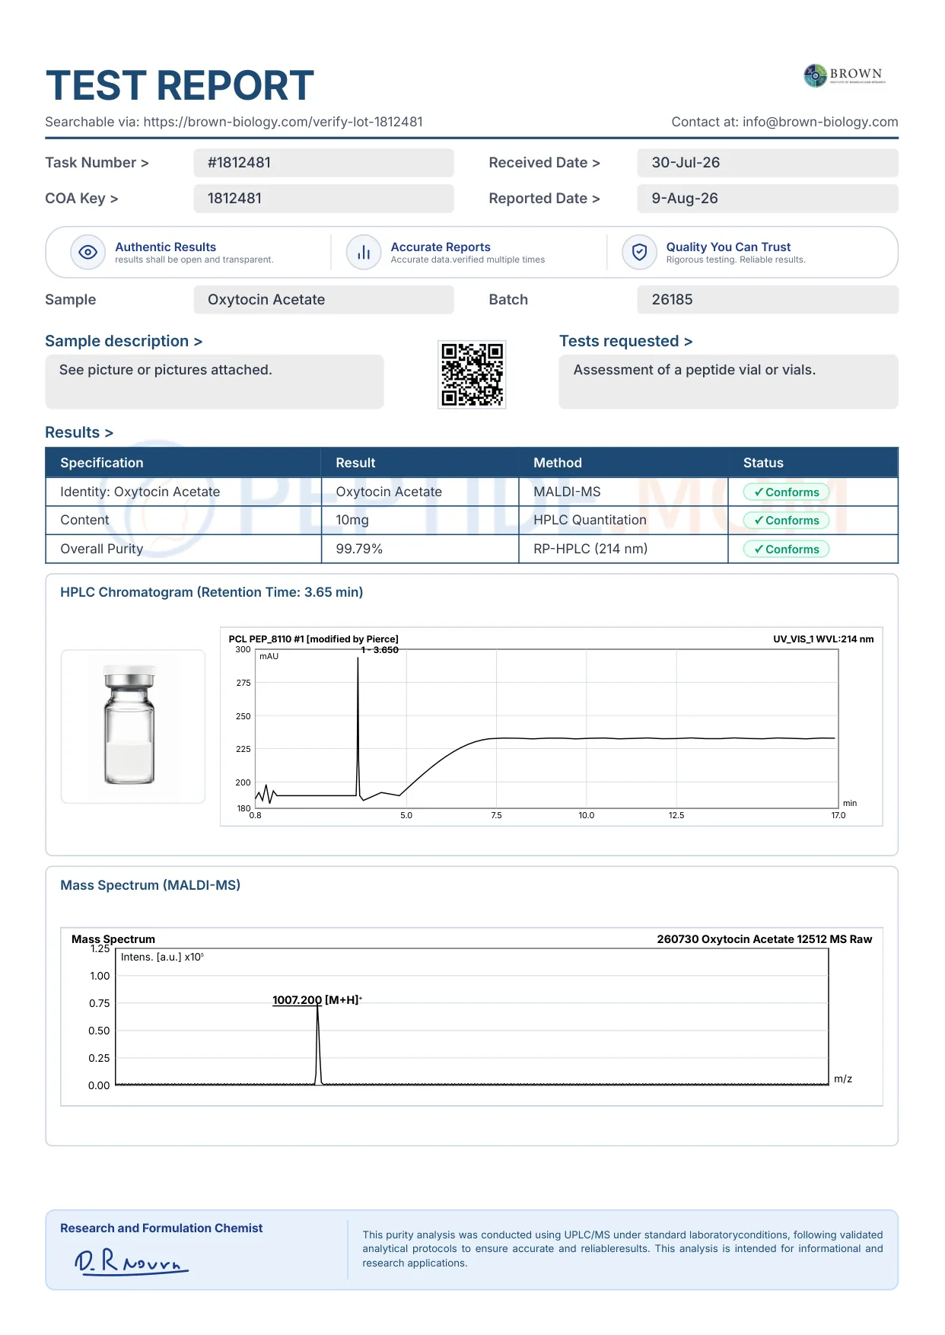Click the Batch field 26185
This screenshot has width=945, height=1335.
point(768,300)
